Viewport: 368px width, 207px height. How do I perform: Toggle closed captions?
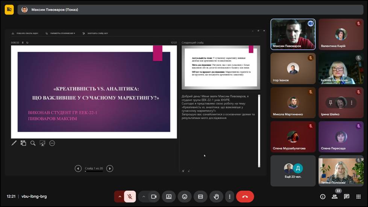(x=200, y=197)
